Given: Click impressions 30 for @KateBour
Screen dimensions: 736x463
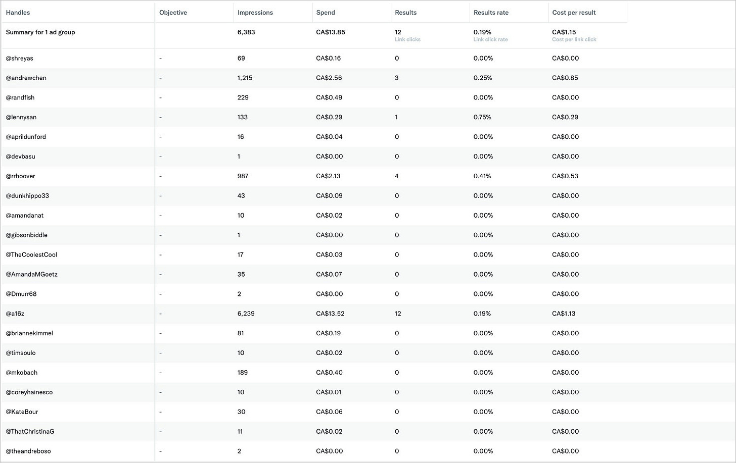Looking at the screenshot, I should click(241, 413).
